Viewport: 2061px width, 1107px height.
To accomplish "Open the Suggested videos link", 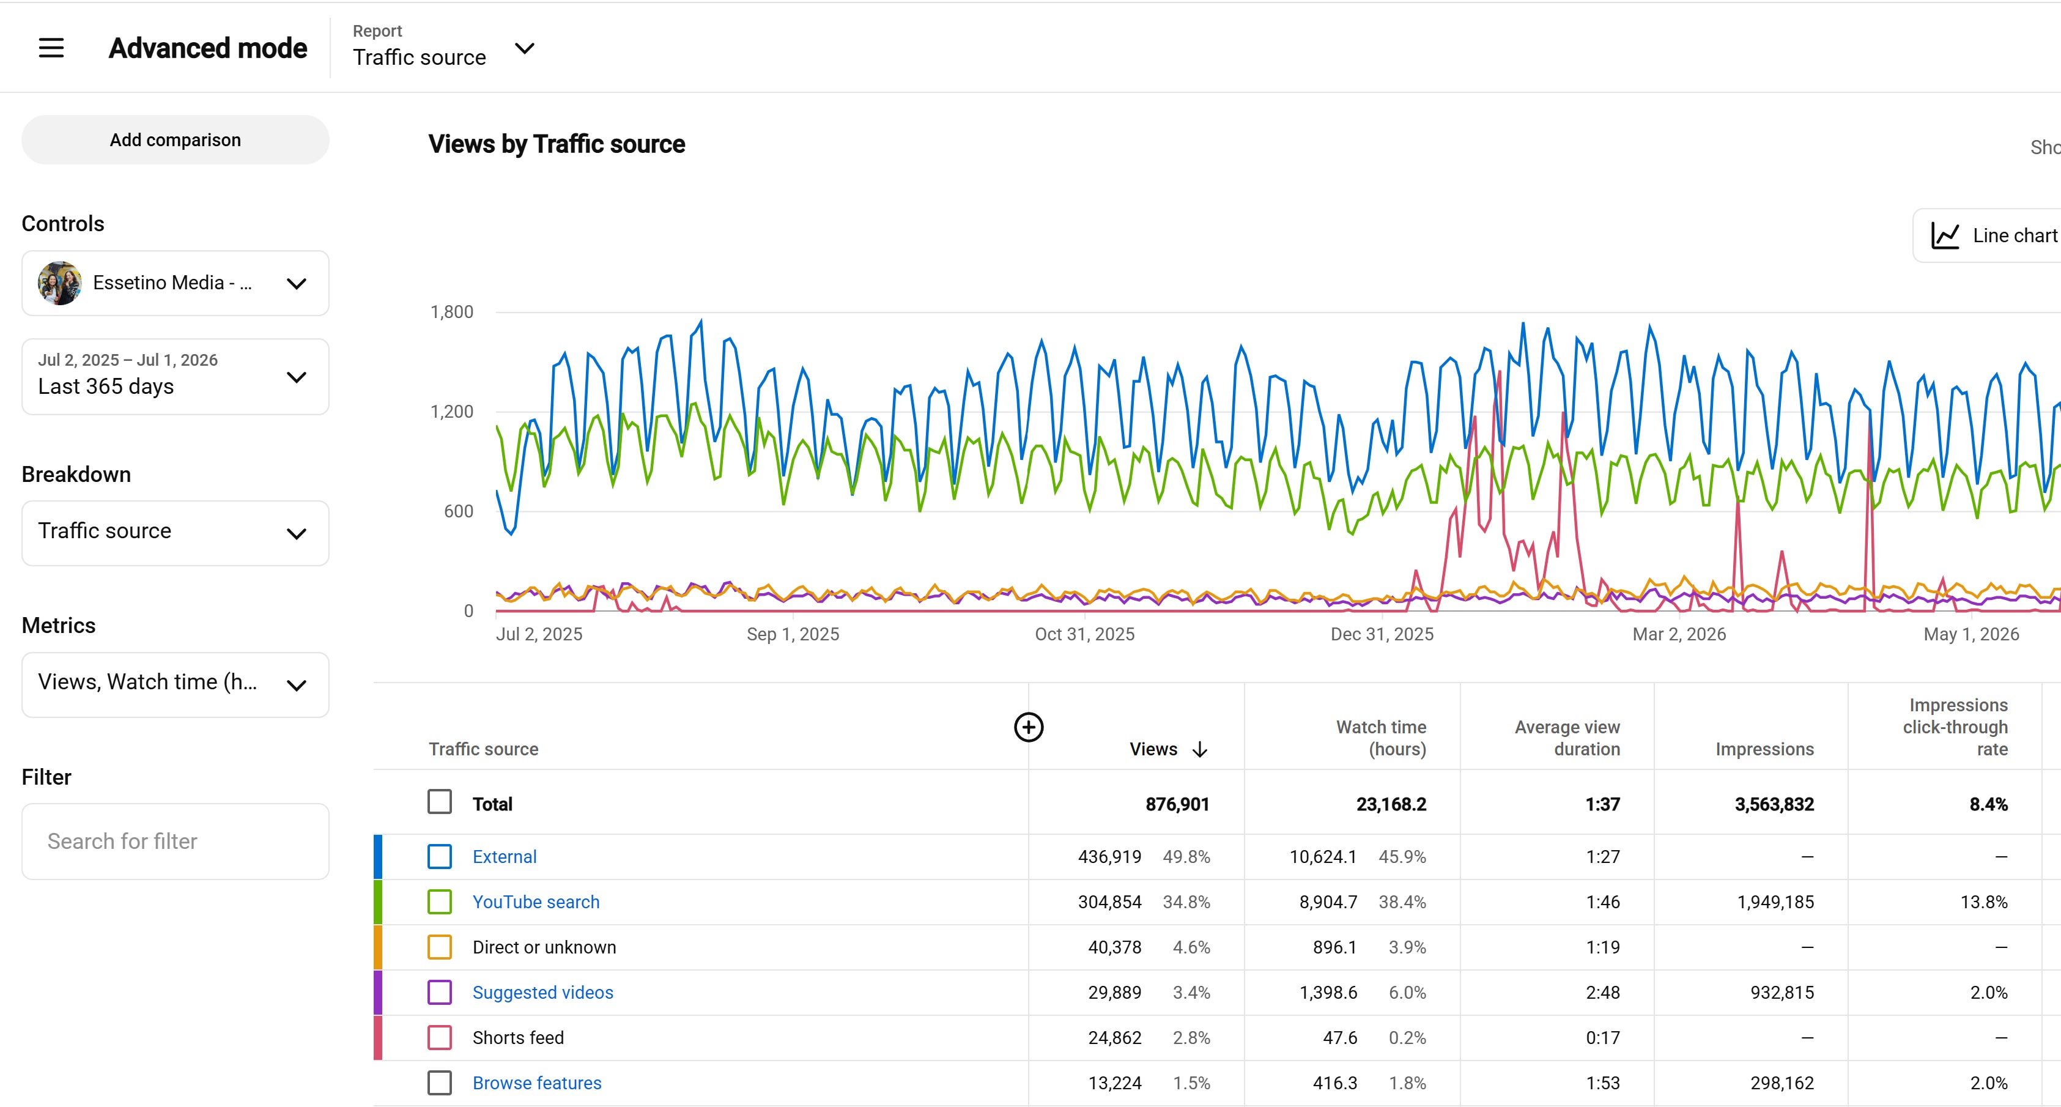I will (x=542, y=993).
